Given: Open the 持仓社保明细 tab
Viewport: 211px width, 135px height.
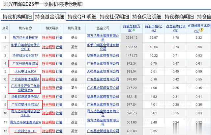Looking at the screenshot, I should pos(114,17).
